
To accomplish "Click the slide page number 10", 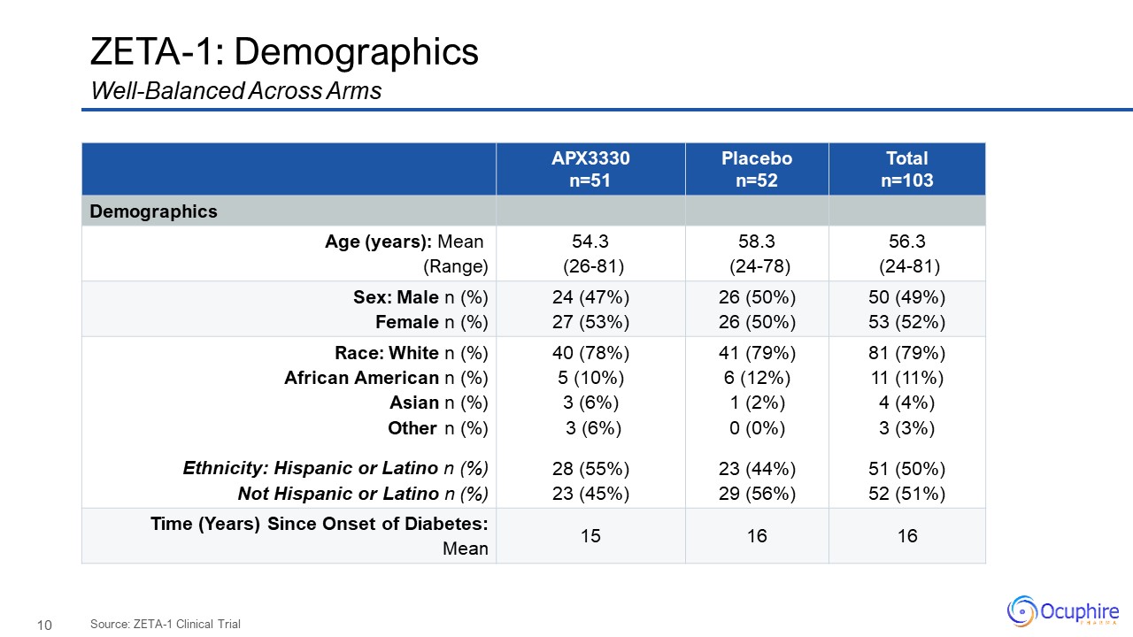I will coord(44,625).
